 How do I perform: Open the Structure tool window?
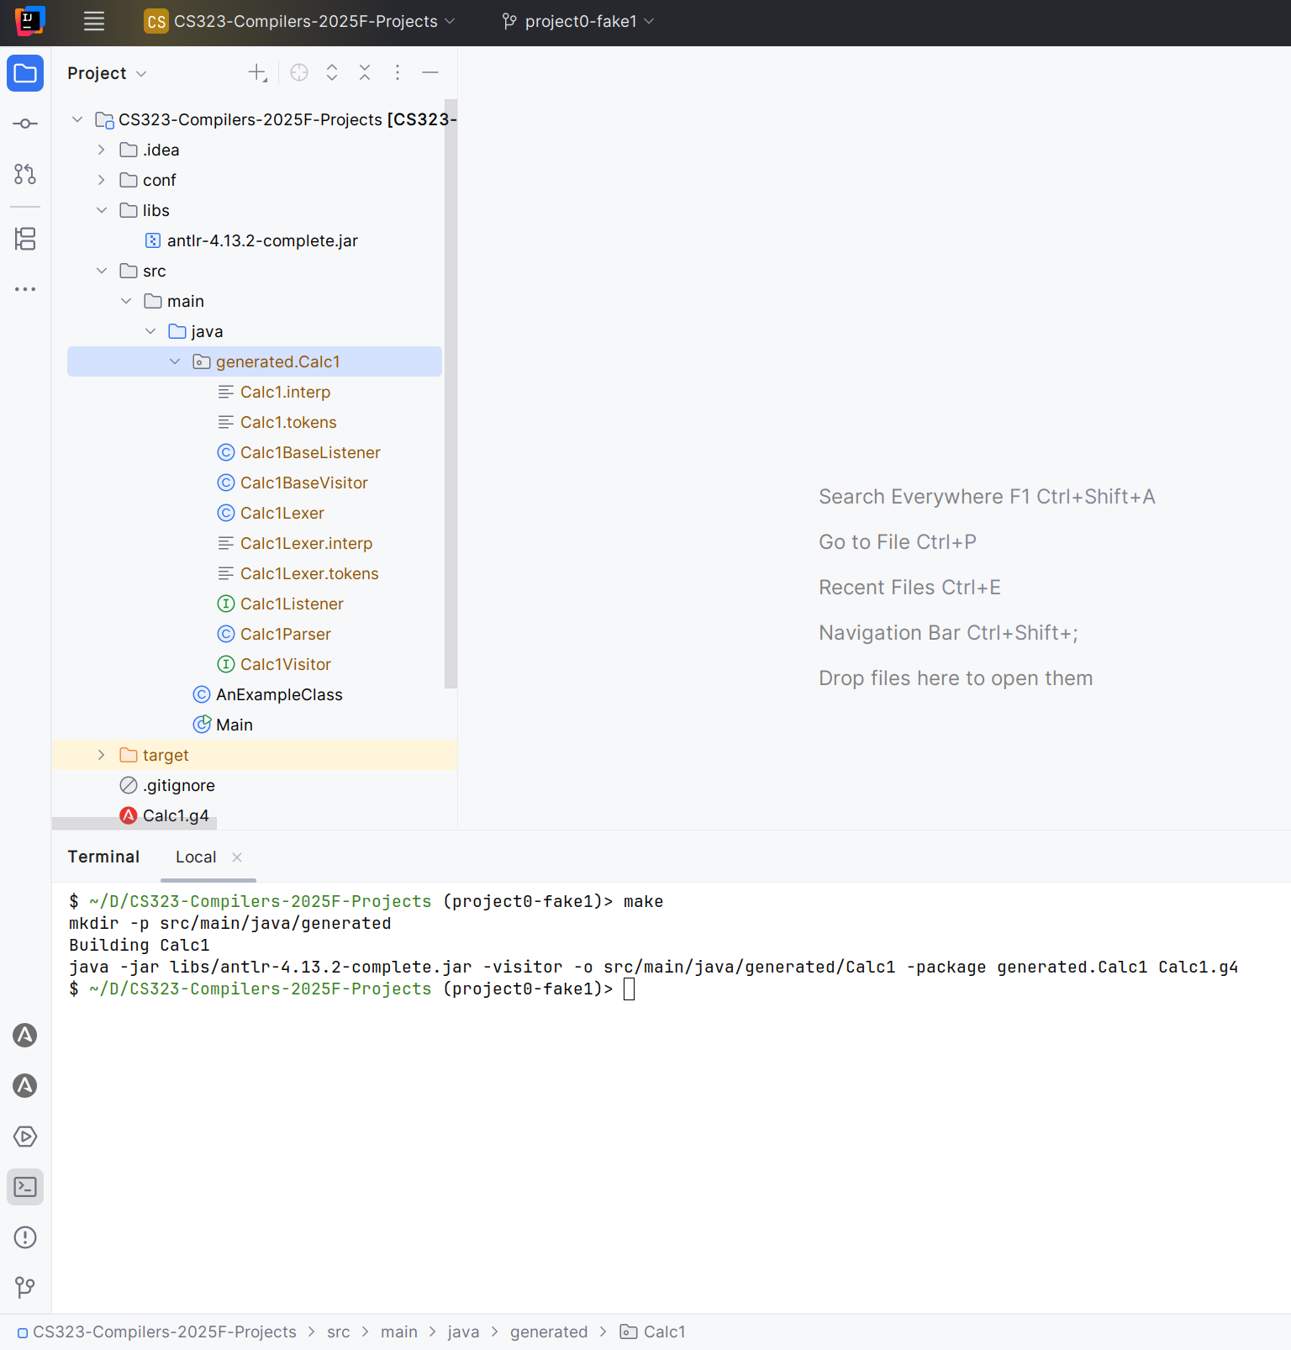(25, 239)
